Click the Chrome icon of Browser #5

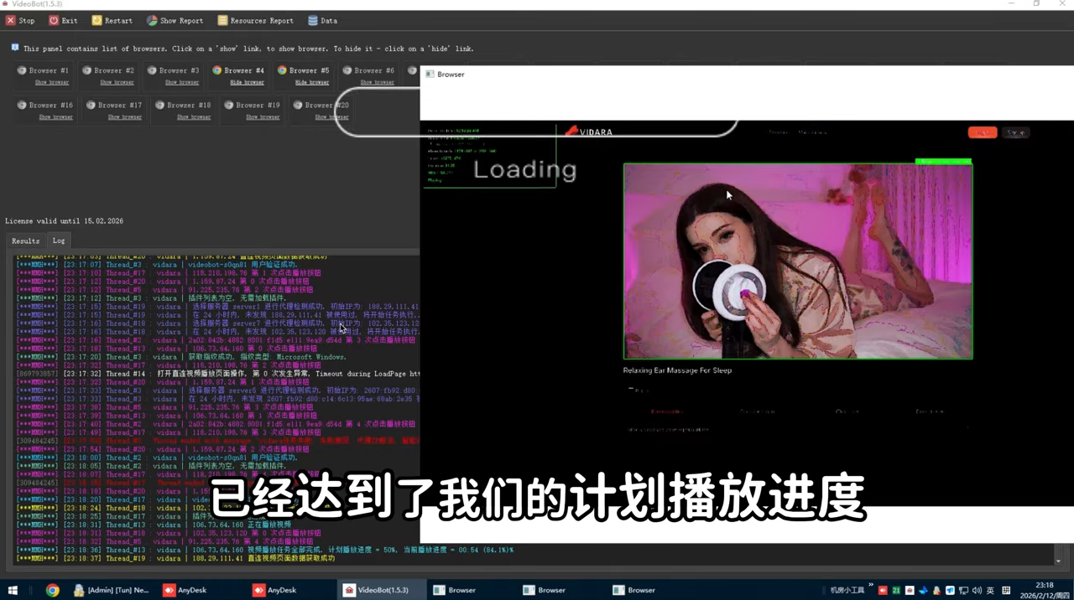point(282,70)
